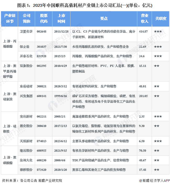Select stock code 600141
The height and width of the screenshot is (186, 170).
click(x=41, y=96)
